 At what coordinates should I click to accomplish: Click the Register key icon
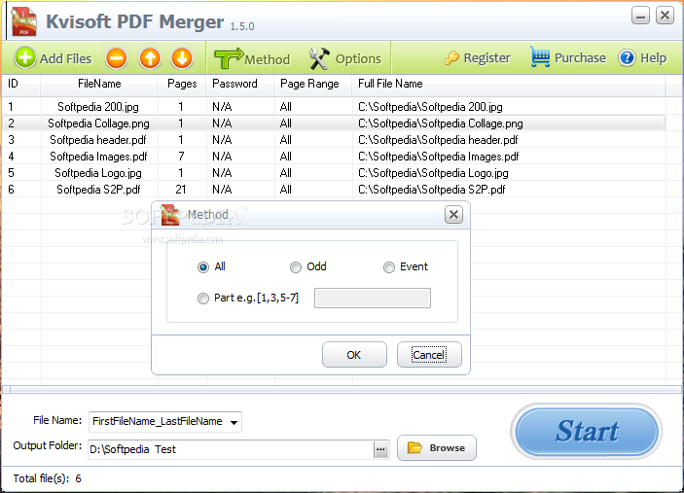[x=451, y=58]
